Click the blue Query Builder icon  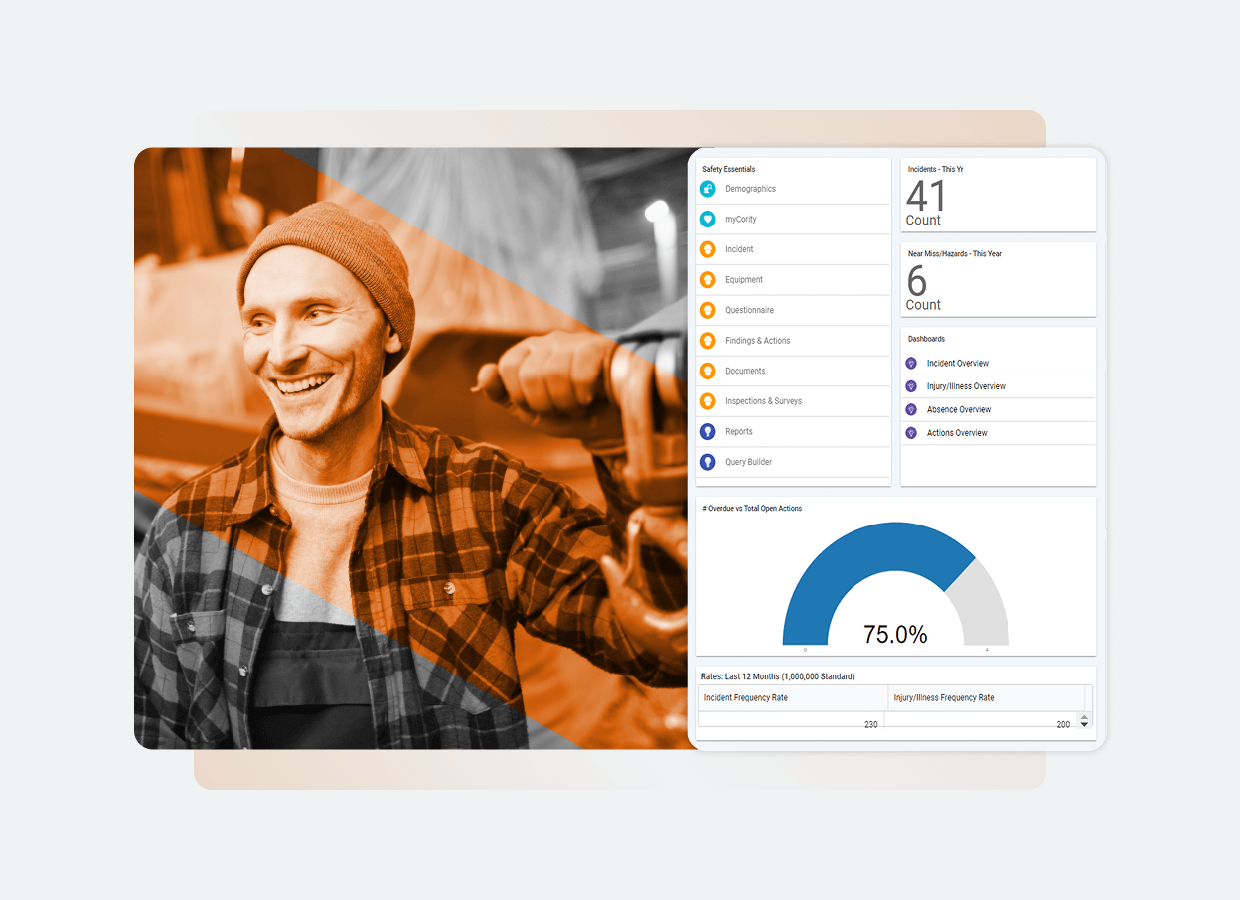pos(707,462)
